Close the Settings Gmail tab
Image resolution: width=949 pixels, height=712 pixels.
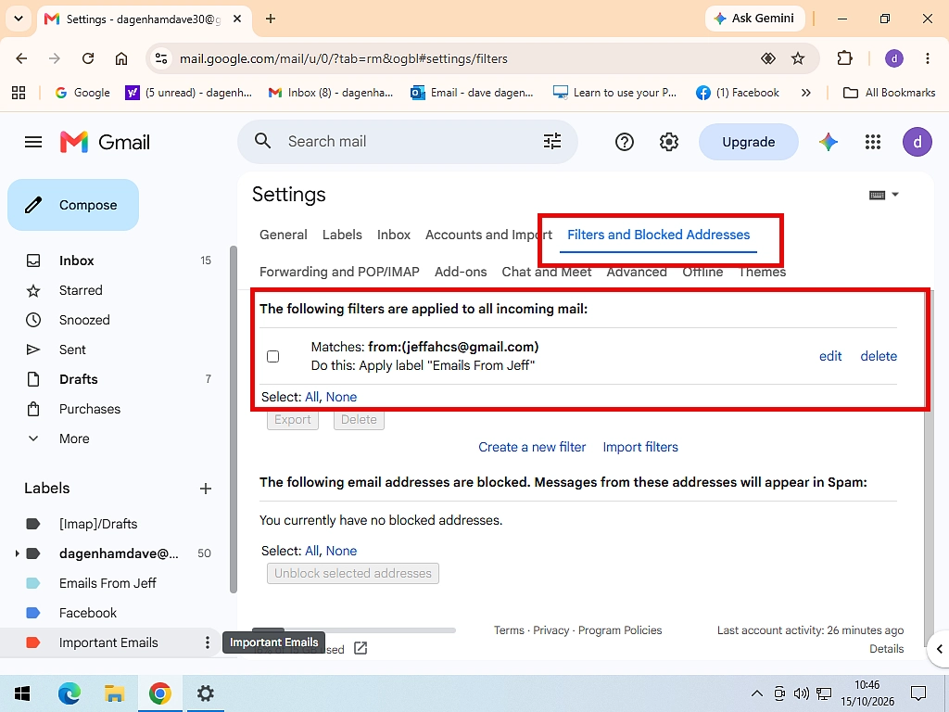[x=237, y=19]
